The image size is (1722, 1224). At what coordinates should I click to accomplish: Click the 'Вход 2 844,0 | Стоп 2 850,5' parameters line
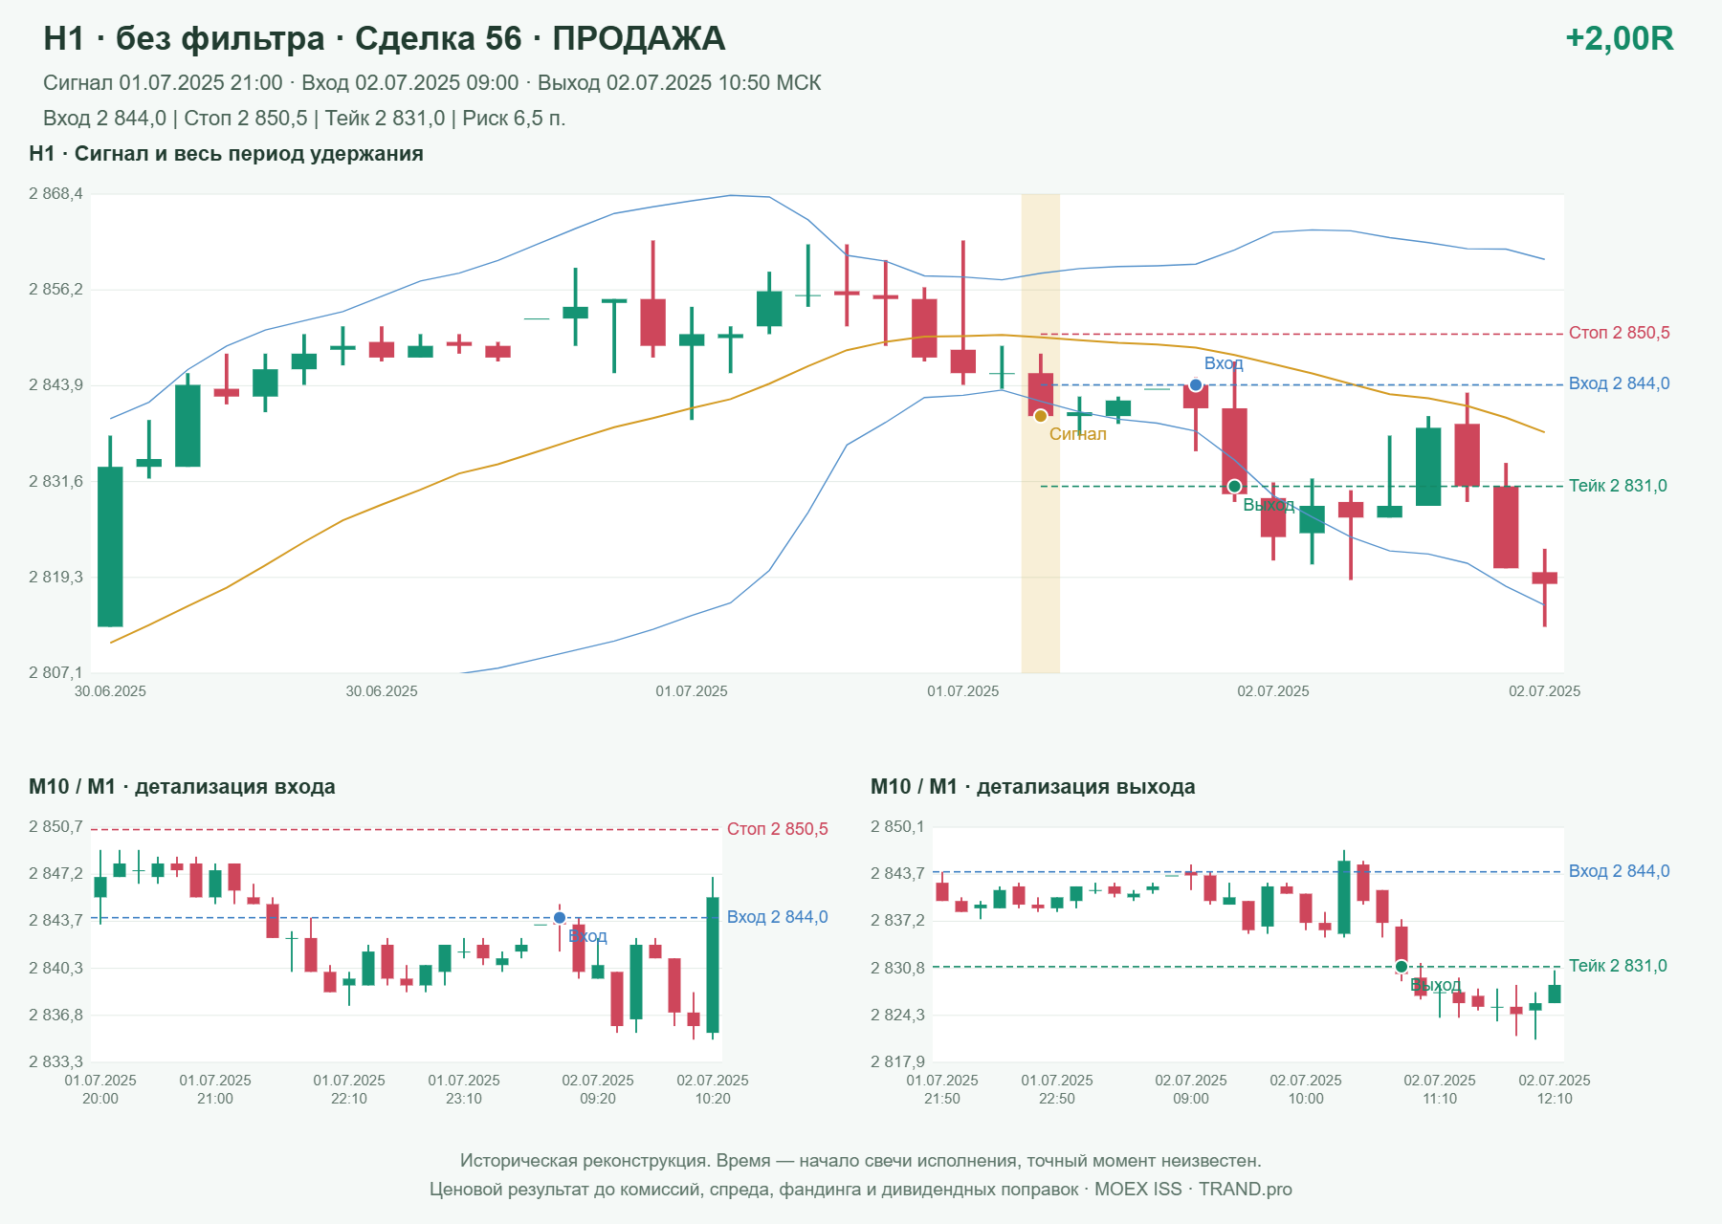tap(304, 119)
